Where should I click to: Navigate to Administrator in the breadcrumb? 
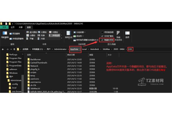click(60, 49)
